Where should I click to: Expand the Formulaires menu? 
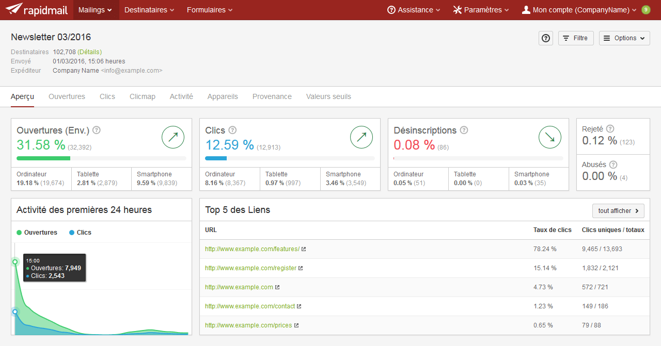point(210,10)
